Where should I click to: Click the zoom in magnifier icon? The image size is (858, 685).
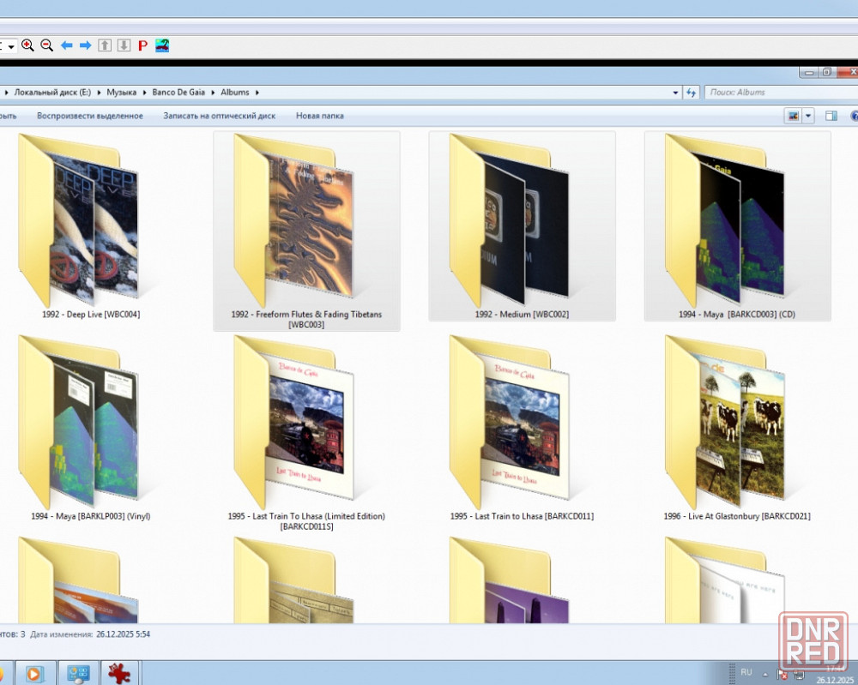pyautogui.click(x=27, y=45)
